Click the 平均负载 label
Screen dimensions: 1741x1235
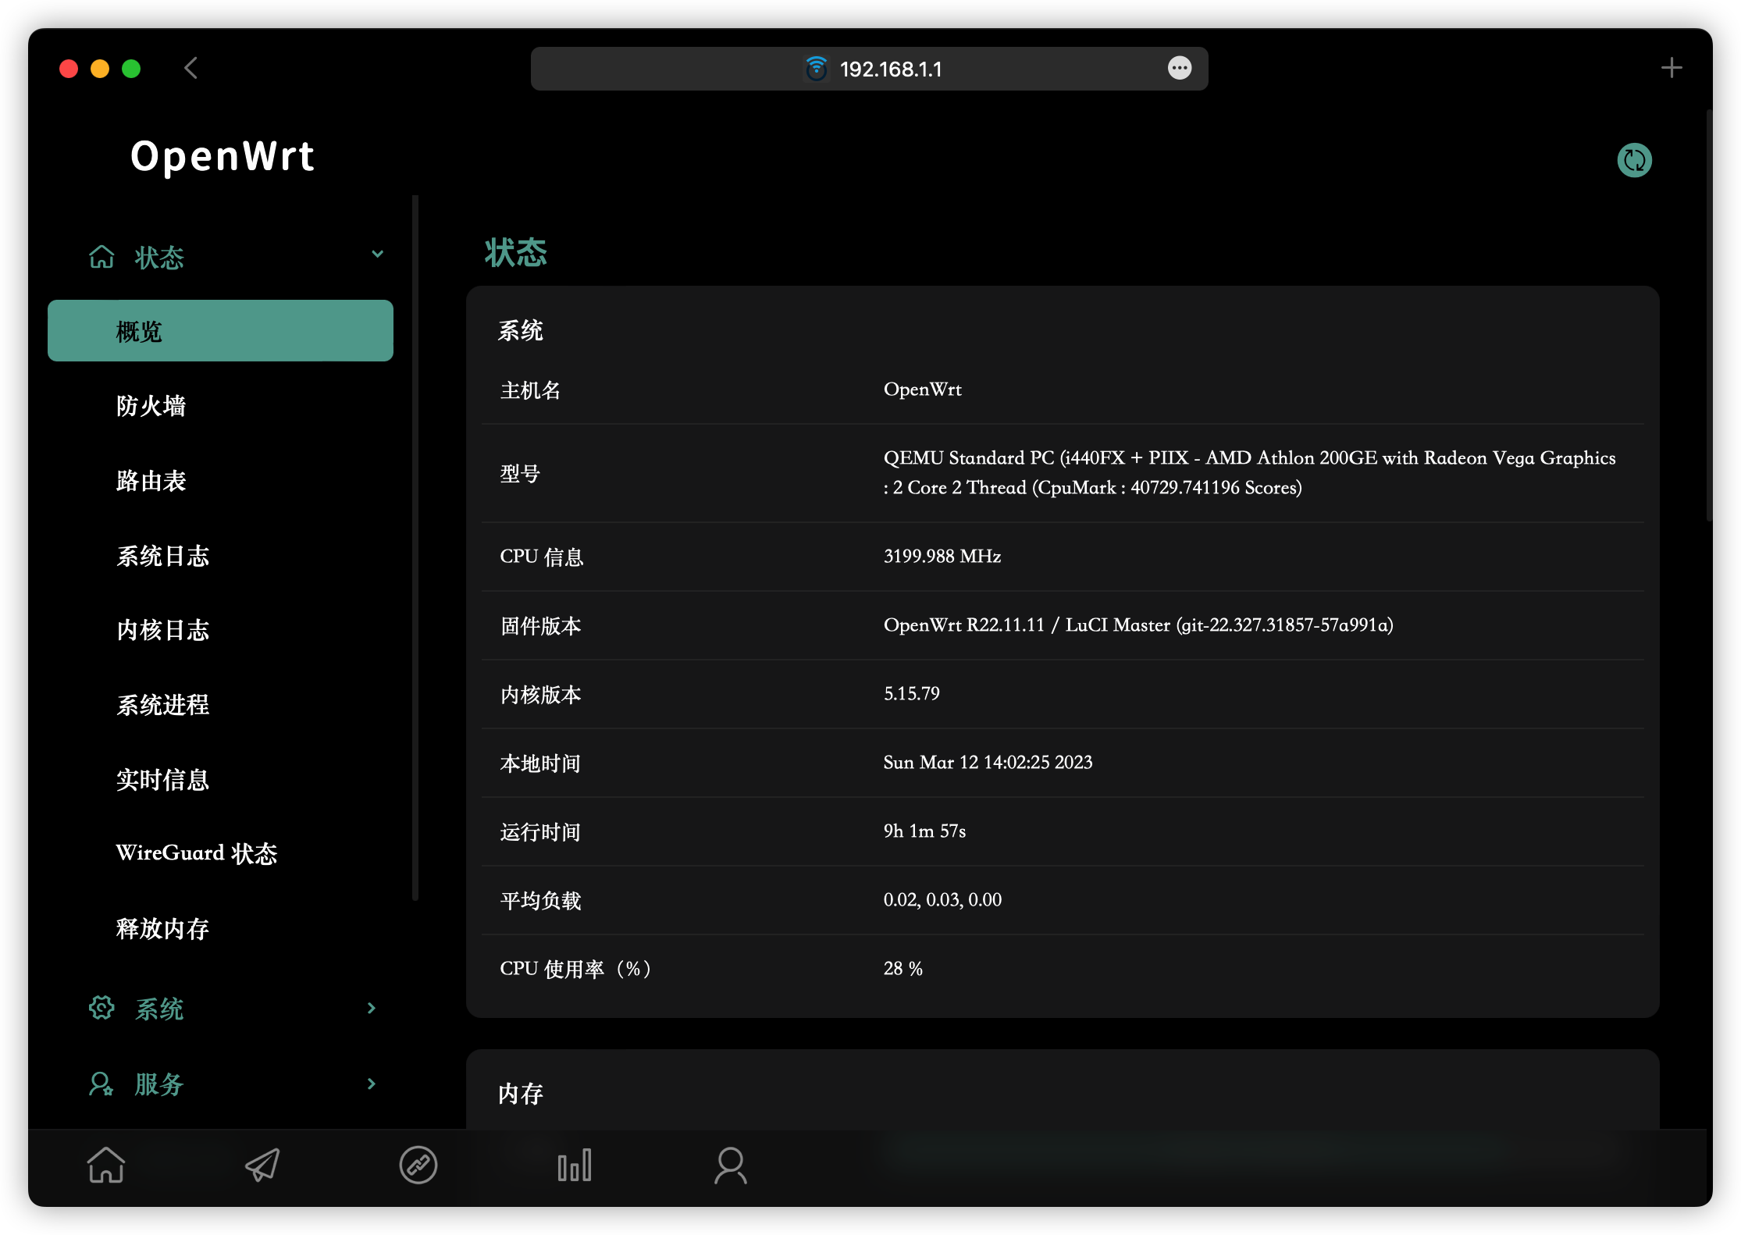coord(540,901)
